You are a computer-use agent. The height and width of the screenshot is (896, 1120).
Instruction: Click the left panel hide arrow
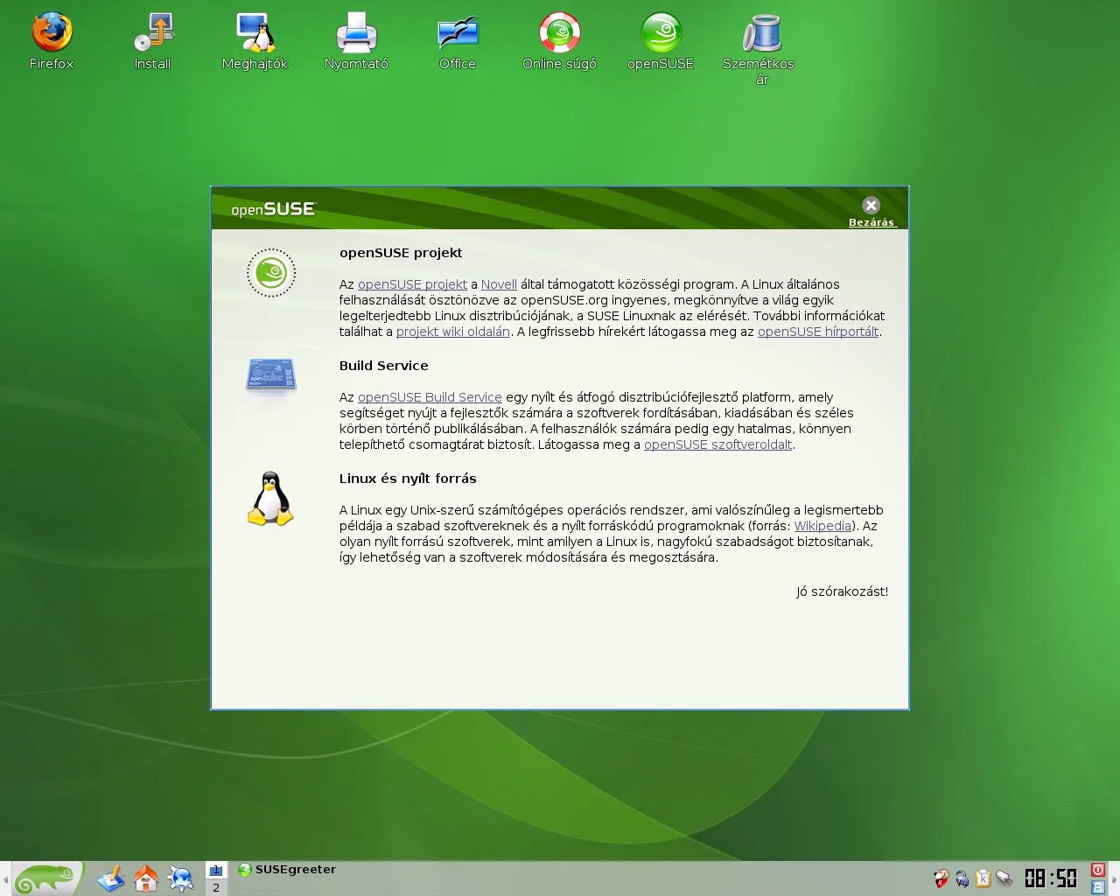coord(4,878)
